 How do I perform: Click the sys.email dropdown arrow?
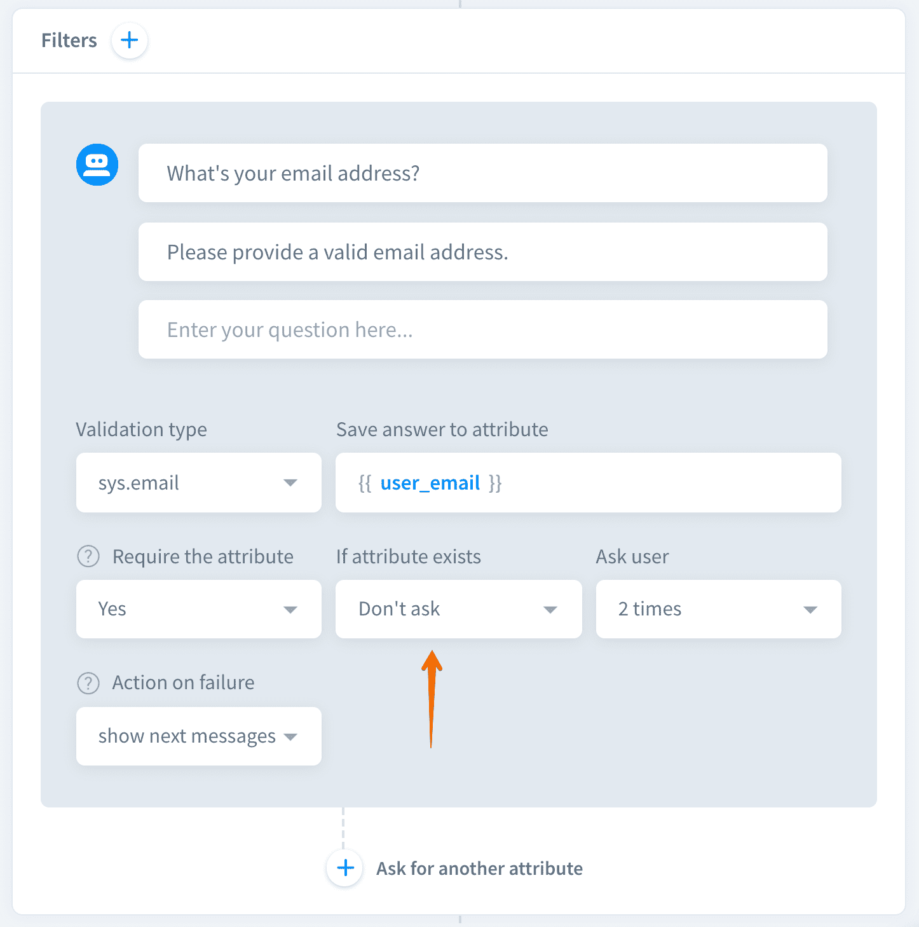coord(290,483)
